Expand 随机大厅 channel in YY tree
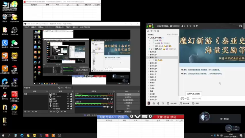The image size is (245, 138). tap(149, 74)
